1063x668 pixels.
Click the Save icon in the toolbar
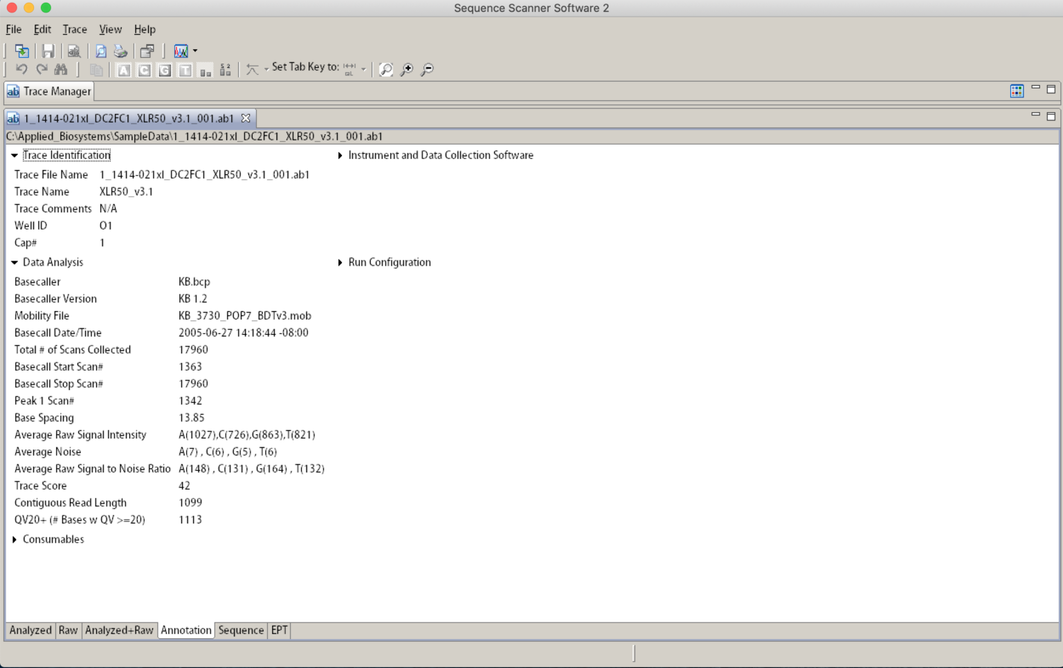[x=48, y=50]
